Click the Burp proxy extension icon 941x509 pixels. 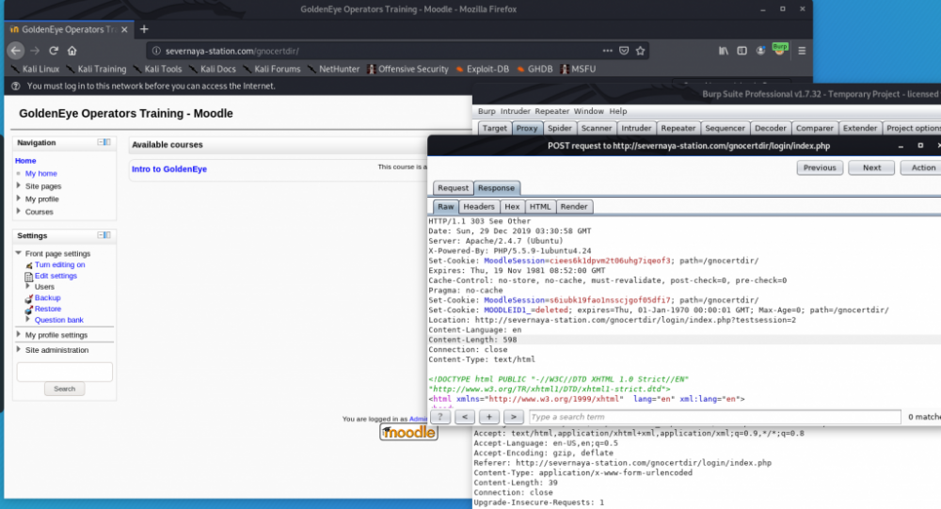(x=779, y=49)
